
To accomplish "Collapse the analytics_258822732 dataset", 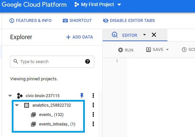I will tap(17, 105).
